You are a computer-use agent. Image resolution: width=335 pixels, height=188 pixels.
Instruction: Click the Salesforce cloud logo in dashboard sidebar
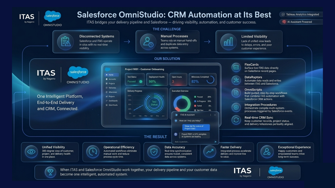[x=108, y=69]
